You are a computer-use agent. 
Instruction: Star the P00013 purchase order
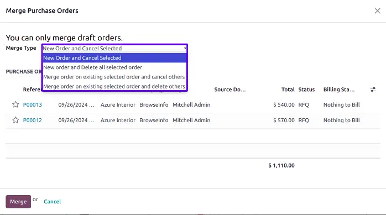point(15,104)
